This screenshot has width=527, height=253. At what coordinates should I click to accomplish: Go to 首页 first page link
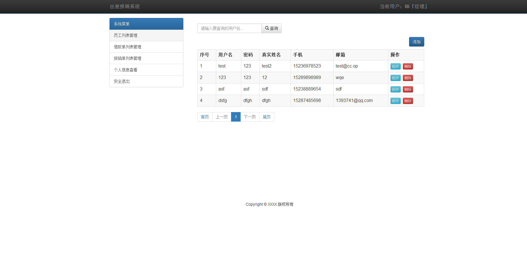pos(205,117)
